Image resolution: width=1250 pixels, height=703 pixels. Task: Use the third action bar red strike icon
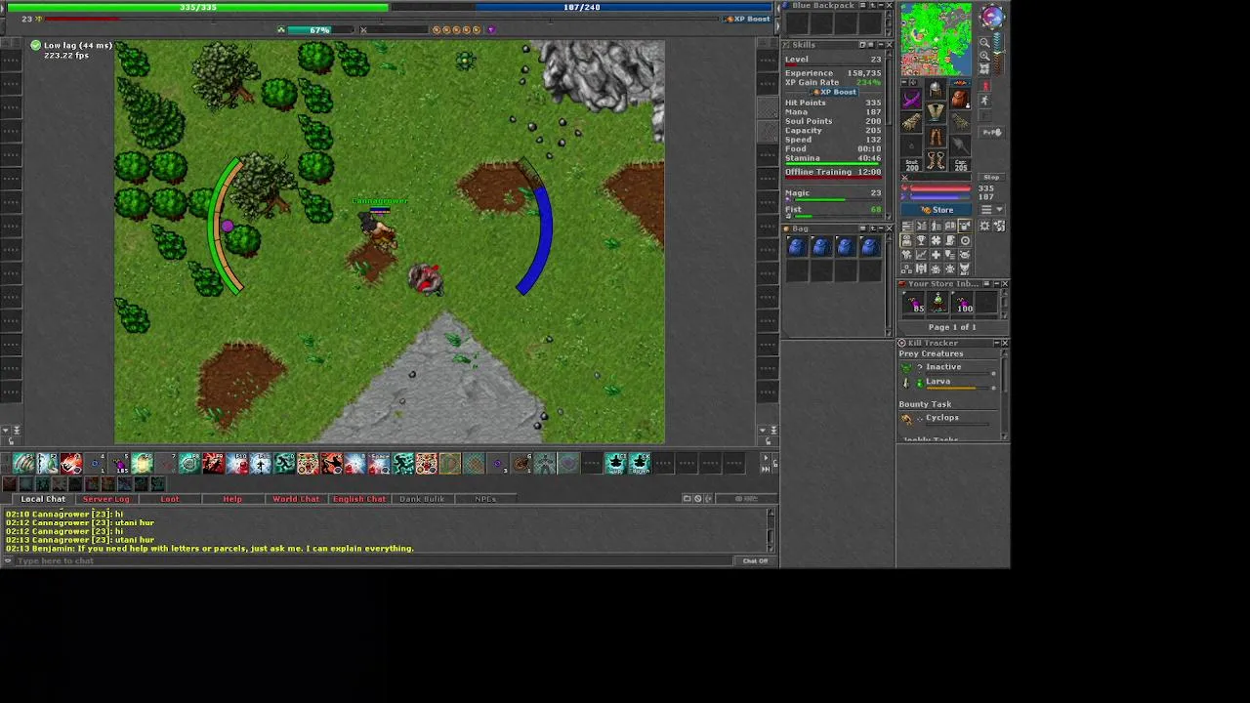(x=71, y=463)
